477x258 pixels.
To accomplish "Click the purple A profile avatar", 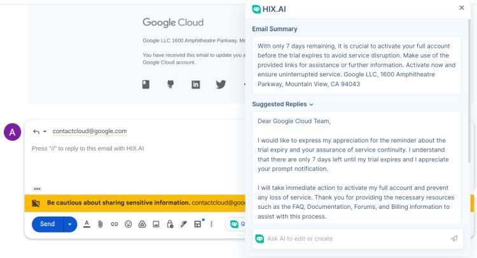I will point(12,133).
